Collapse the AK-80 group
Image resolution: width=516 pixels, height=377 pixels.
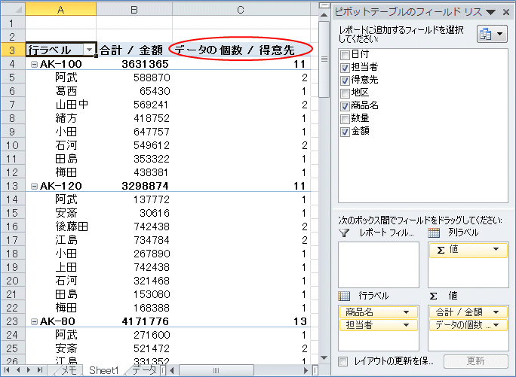pyautogui.click(x=34, y=322)
